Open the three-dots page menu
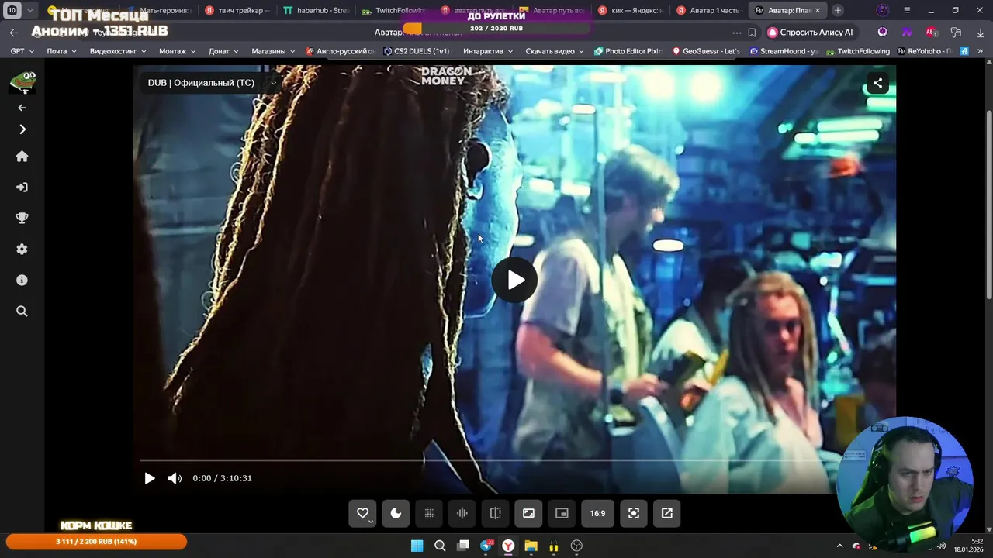The image size is (993, 558). 737,33
